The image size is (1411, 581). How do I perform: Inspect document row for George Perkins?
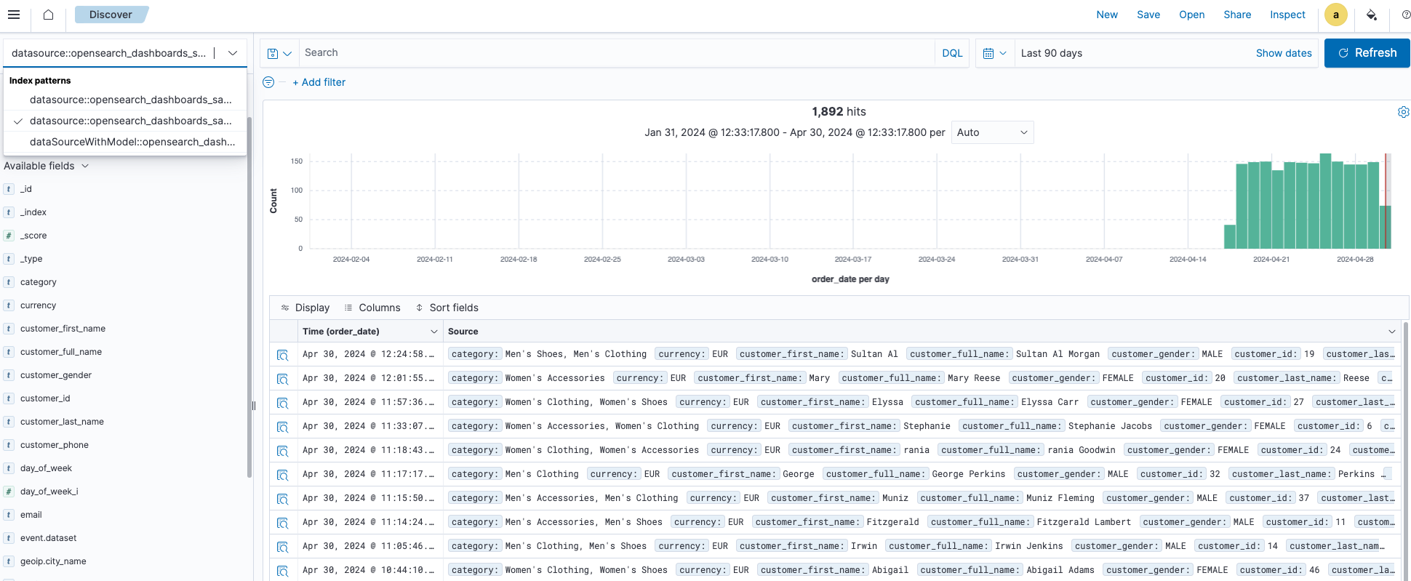tap(282, 475)
